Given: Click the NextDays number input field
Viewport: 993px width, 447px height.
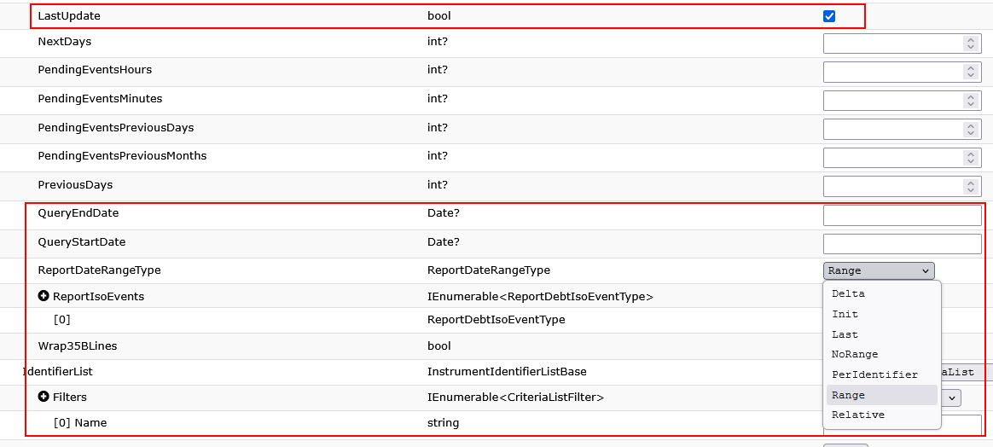Looking at the screenshot, I should 902,43.
